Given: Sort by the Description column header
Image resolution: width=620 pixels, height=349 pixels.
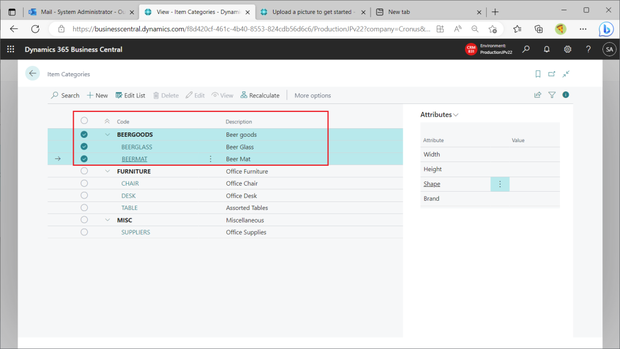Looking at the screenshot, I should click(x=239, y=122).
